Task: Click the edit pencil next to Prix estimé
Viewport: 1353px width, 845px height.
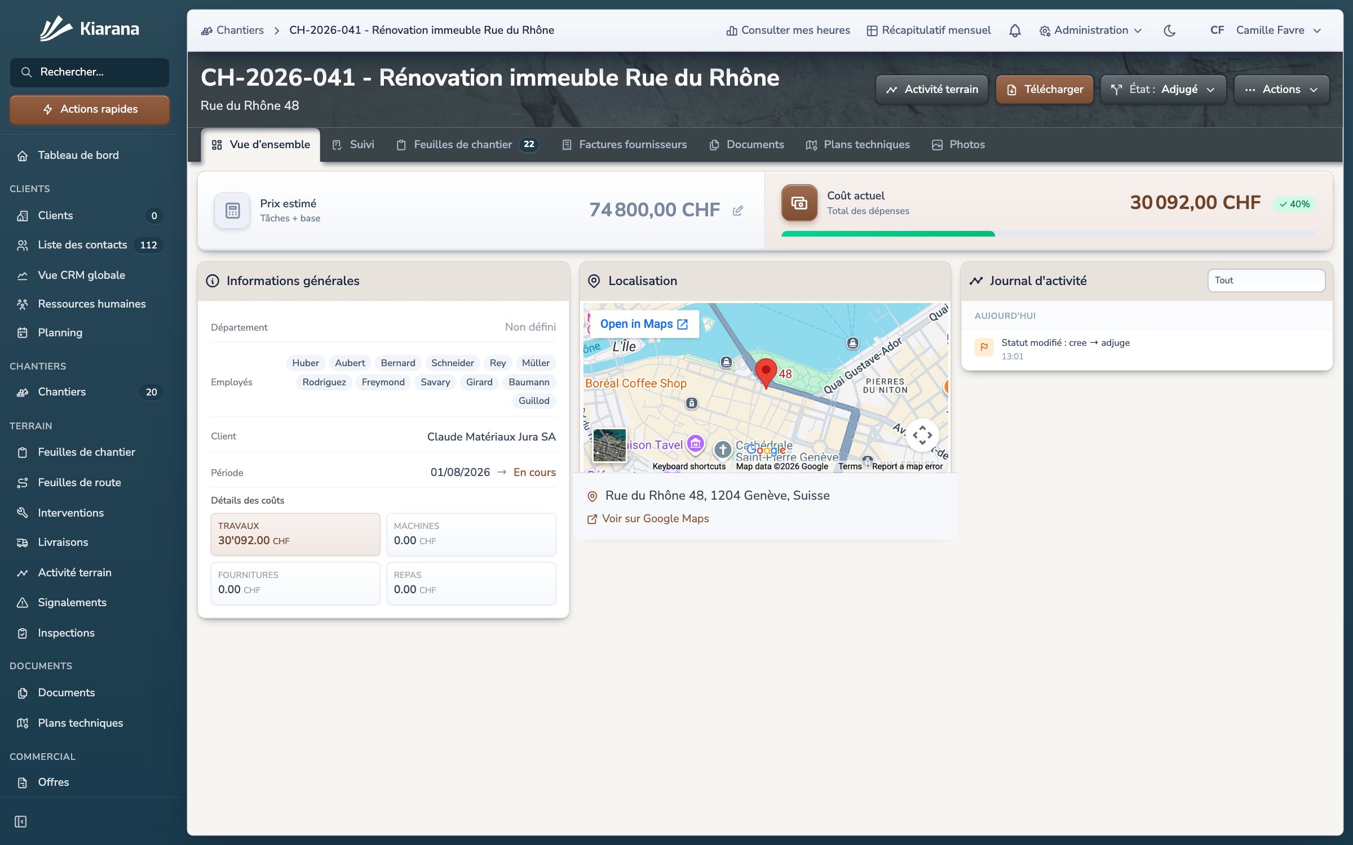Action: tap(737, 211)
